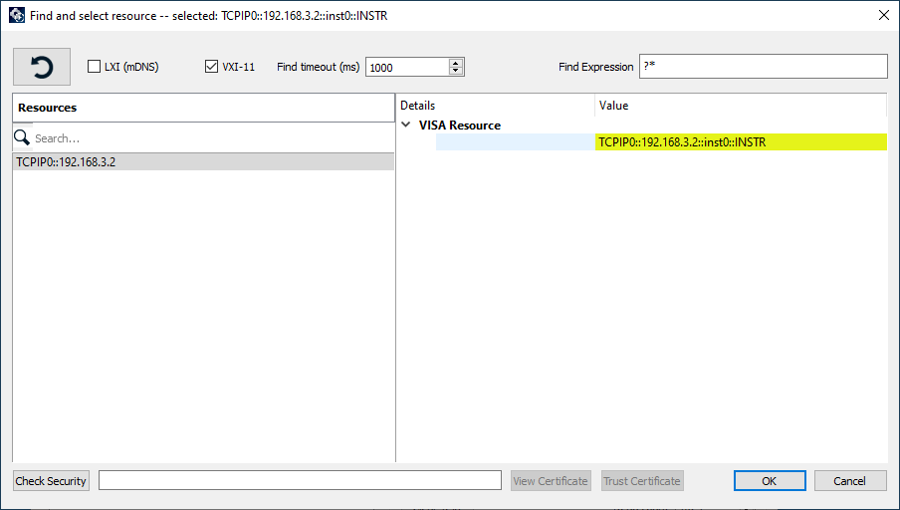
Task: Click the application icon in the title bar
Action: point(17,16)
